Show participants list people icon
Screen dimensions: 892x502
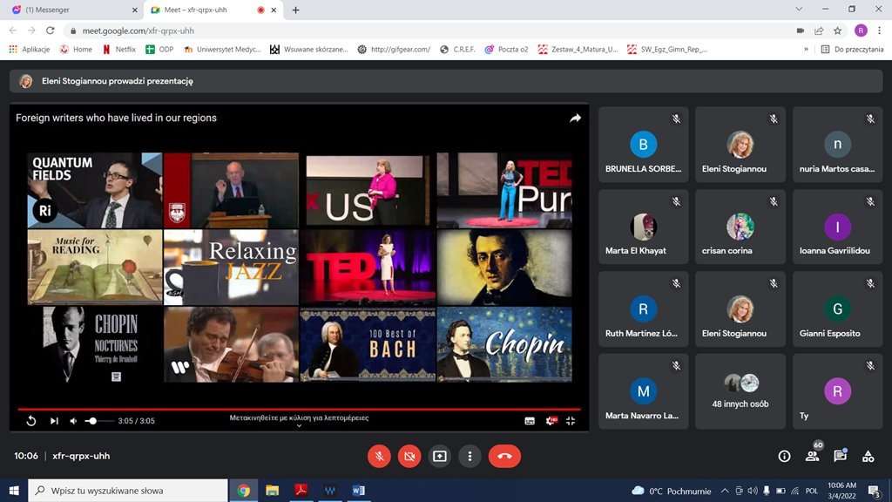[x=813, y=456]
